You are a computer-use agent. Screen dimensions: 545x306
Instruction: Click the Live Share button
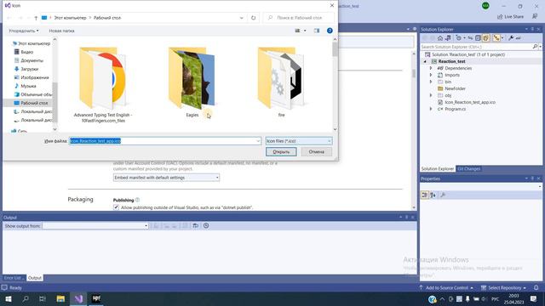[510, 16]
